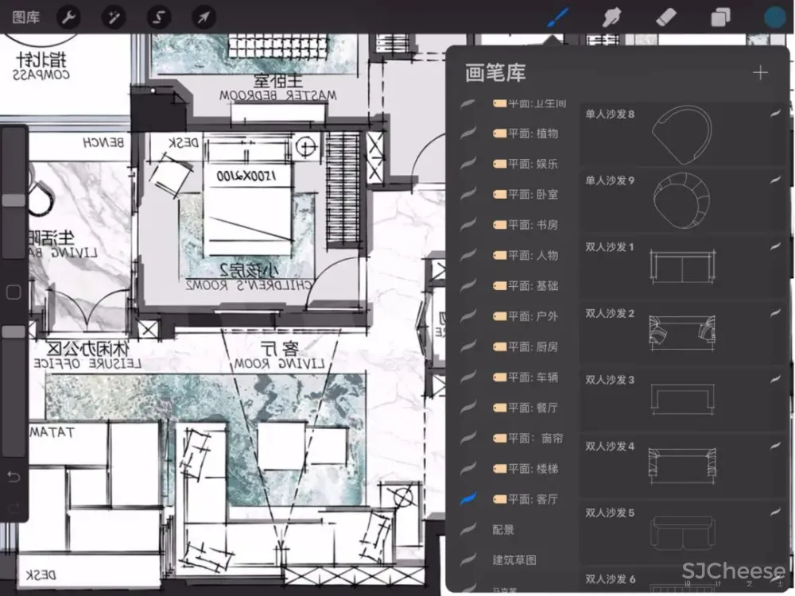
Task: Choose the 双人沙发2 brush
Action: pyautogui.click(x=684, y=332)
